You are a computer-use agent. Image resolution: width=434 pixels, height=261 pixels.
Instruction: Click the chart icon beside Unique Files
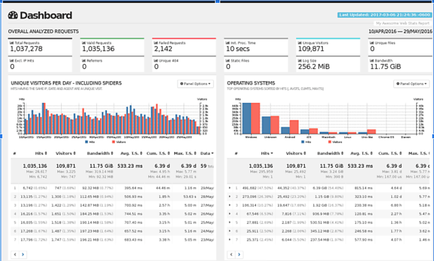tap(372, 43)
